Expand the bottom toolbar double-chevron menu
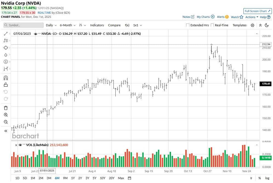 point(251,178)
